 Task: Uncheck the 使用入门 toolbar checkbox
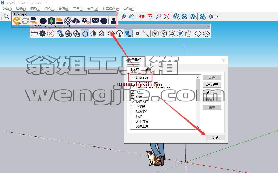(x=133, y=102)
